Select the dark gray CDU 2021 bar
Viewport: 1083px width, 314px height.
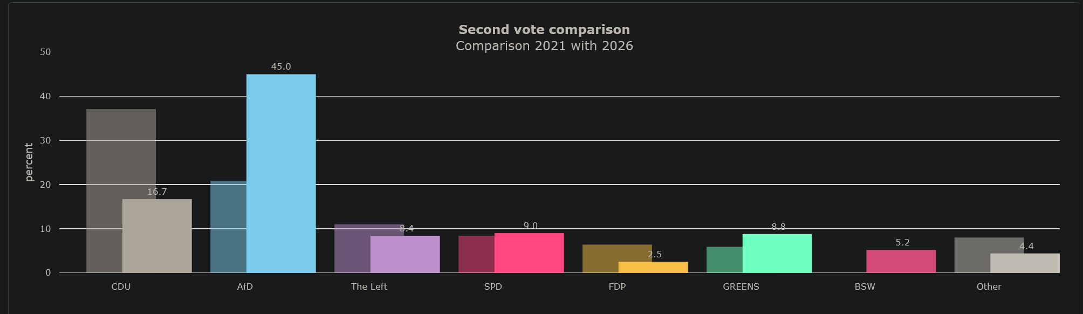coord(121,191)
